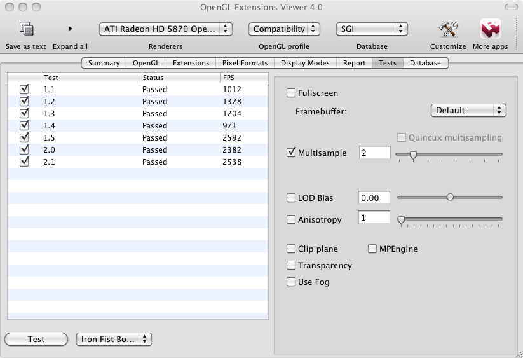Click the Anisotropy value field
The image size is (523, 358).
pyautogui.click(x=374, y=217)
